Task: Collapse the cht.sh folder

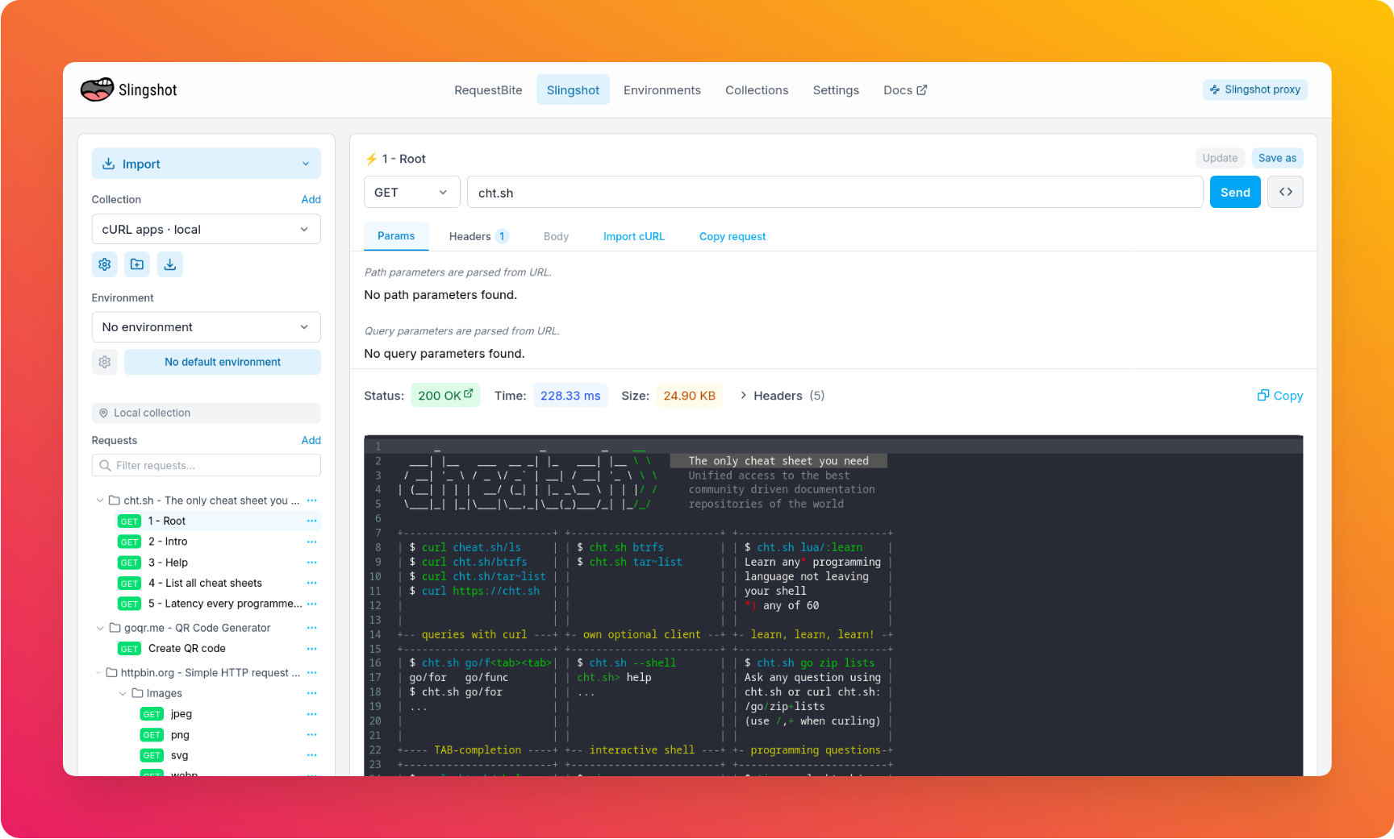Action: (100, 500)
